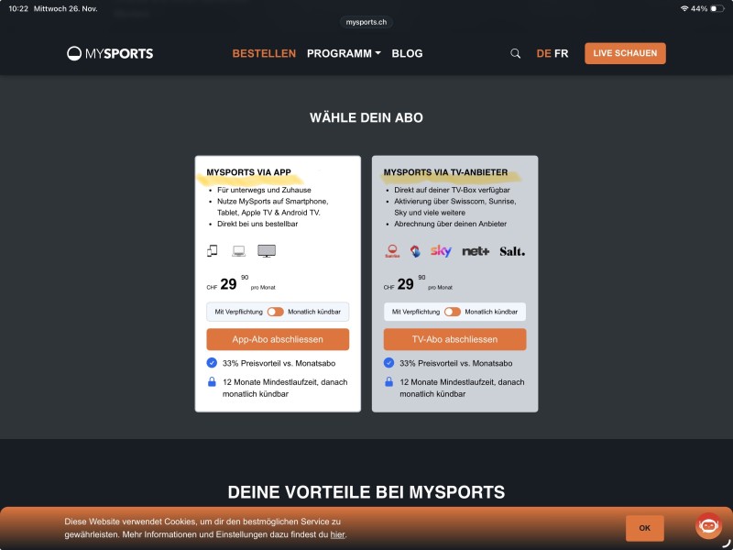Screen dimensions: 733x550
Task: Open the Bestellen menu item
Action: [x=264, y=53]
